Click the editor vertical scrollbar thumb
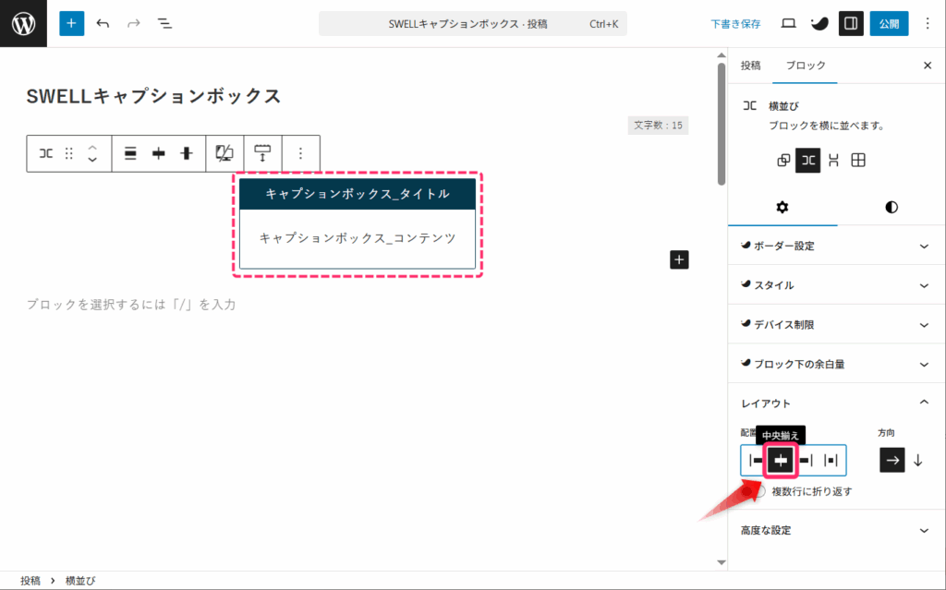This screenshot has width=946, height=590. (x=721, y=124)
